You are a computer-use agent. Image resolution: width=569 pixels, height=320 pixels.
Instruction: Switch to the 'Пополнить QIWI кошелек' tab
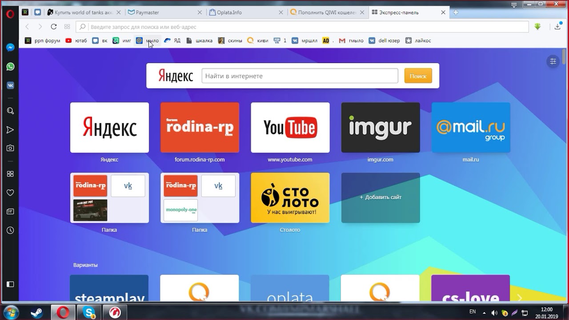click(327, 12)
